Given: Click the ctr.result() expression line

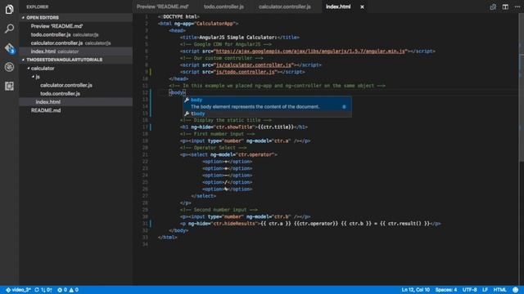Looking at the screenshot, I should [x=310, y=224].
